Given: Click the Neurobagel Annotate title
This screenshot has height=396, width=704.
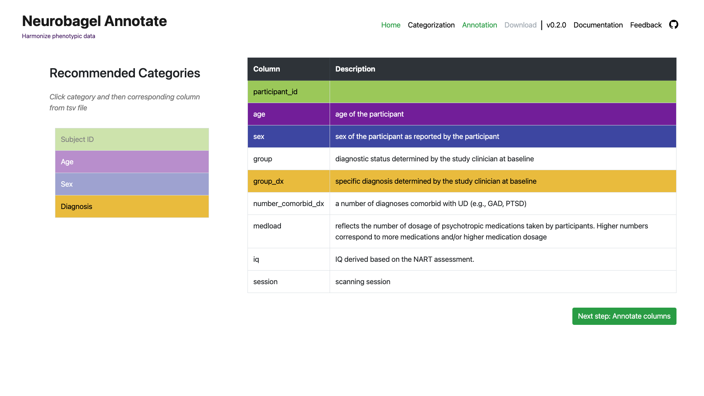Looking at the screenshot, I should click(94, 21).
